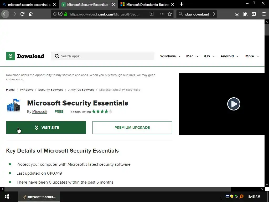269x202 pixels.
Task: Open Security Software breadcrumb link
Action: [x=51, y=90]
